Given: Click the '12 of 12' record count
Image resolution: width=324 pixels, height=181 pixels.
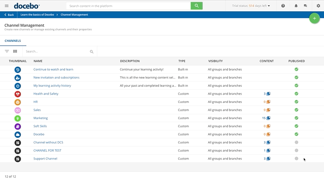Looking at the screenshot, I should click(10, 177).
